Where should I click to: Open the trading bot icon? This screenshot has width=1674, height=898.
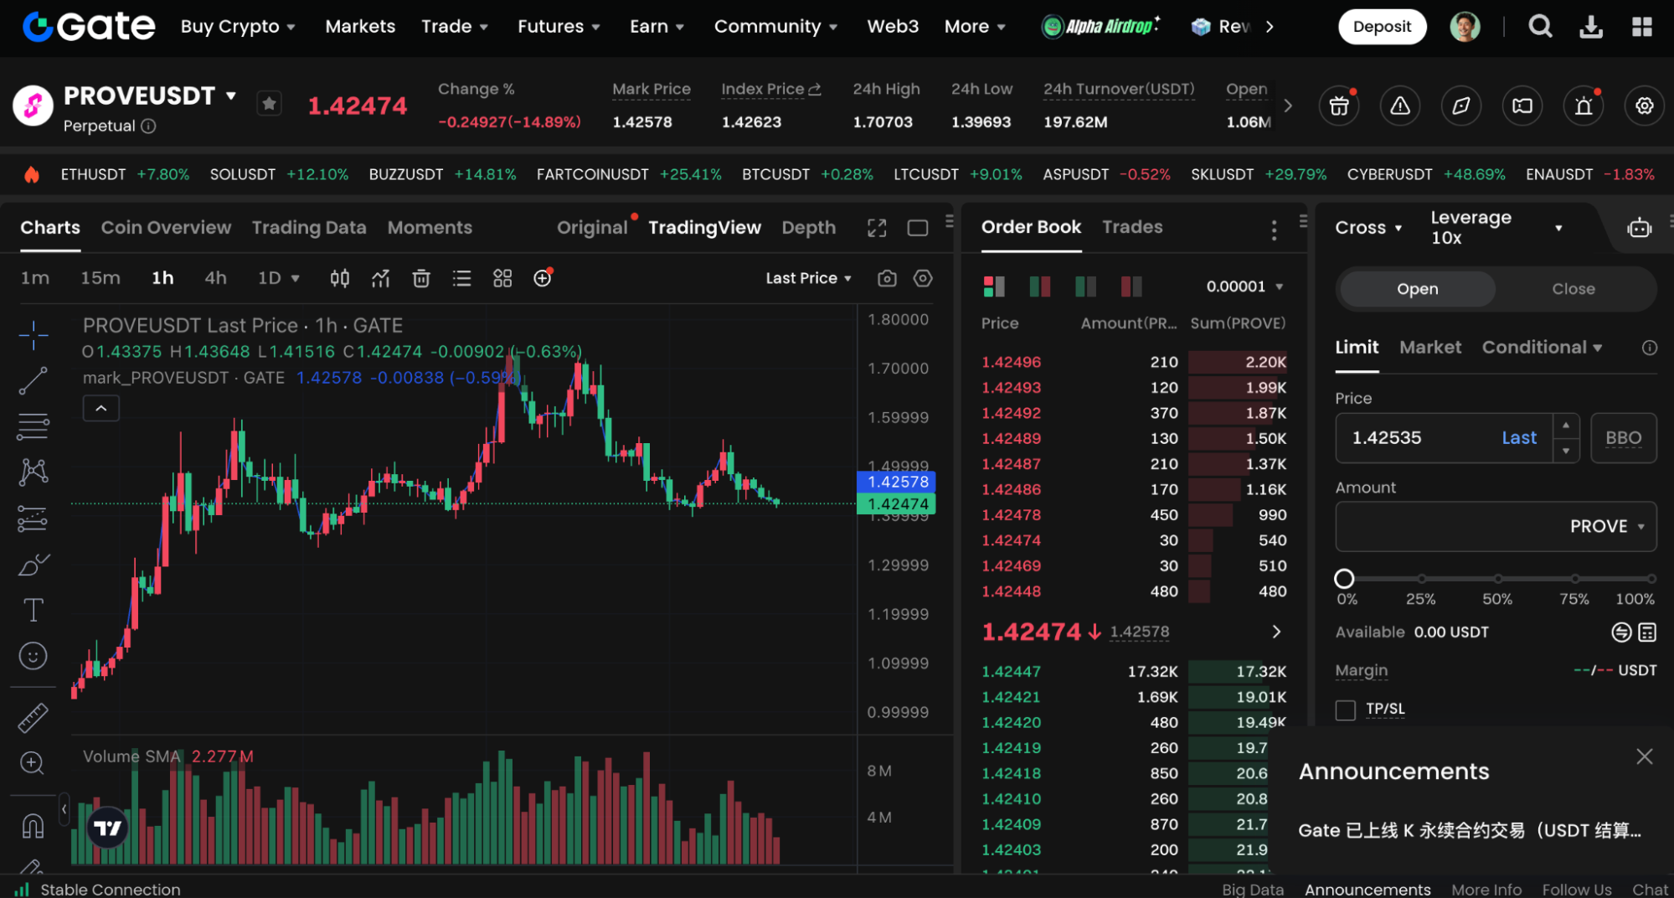pyautogui.click(x=1639, y=228)
